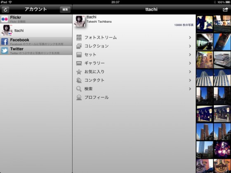Select the Twitter bird icon
This screenshot has width=231, height=173.
(x=5, y=50)
